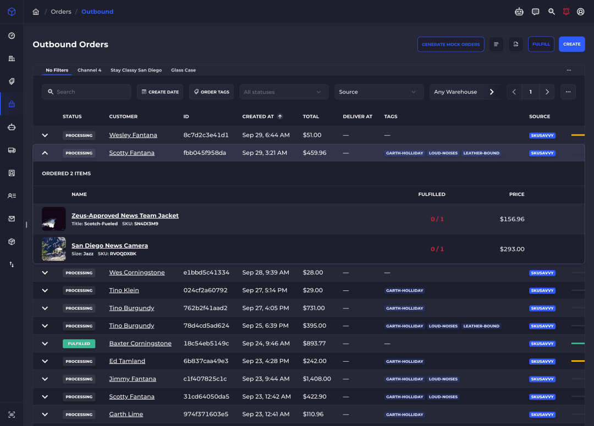Open Zeus-Approved News Team Jacket link
594x426 pixels.
(125, 215)
